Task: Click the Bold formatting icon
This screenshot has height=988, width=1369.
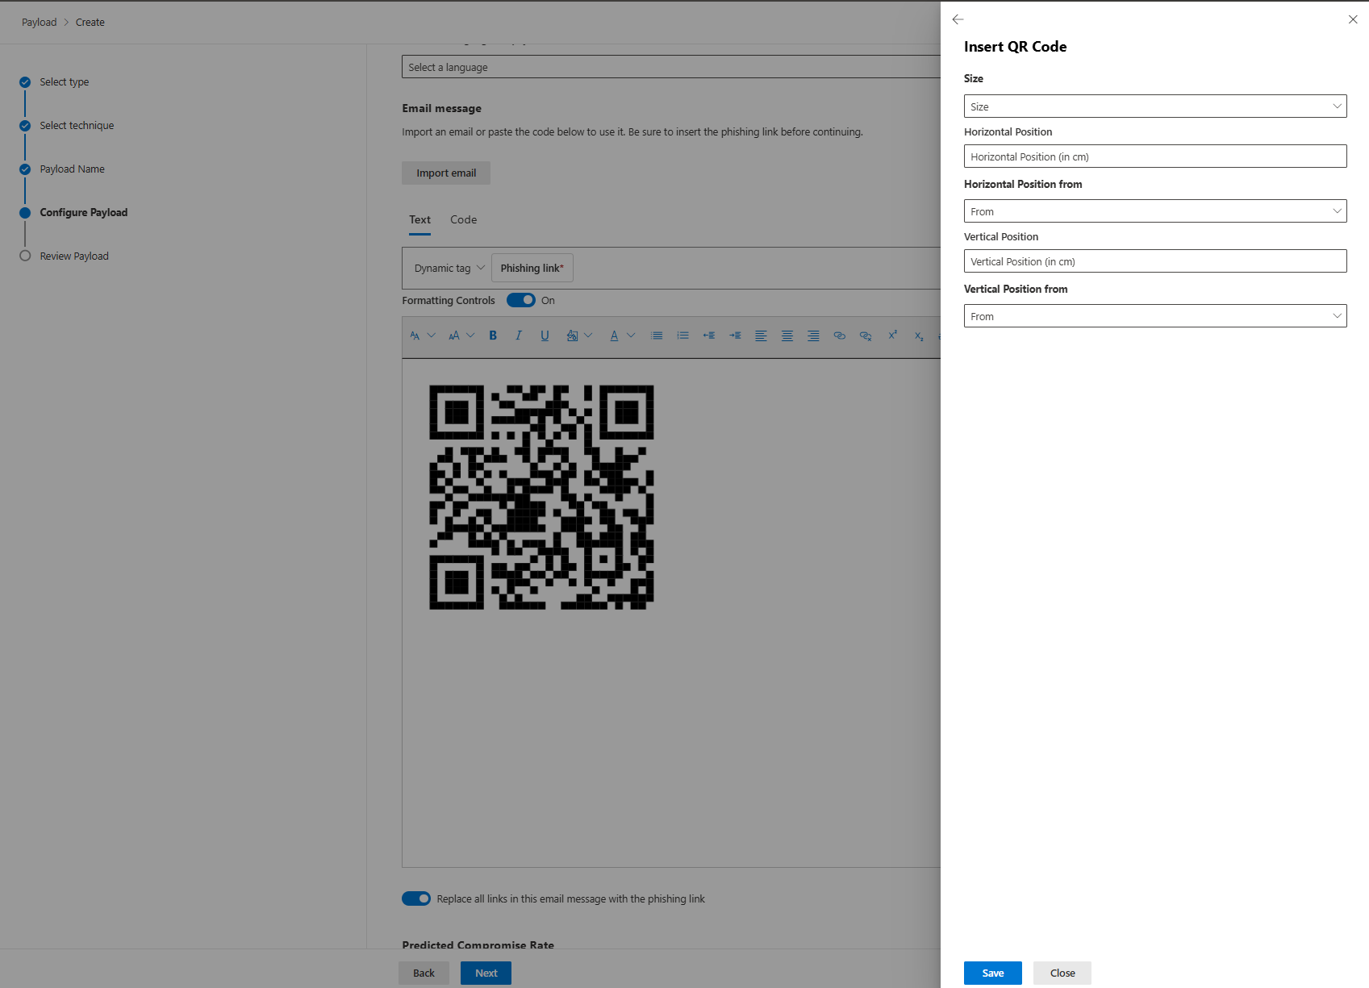Action: tap(493, 336)
